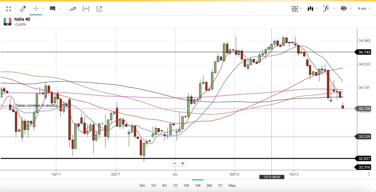The image size is (376, 192).
Task: Zoom in chart with plus button
Action: [183, 163]
